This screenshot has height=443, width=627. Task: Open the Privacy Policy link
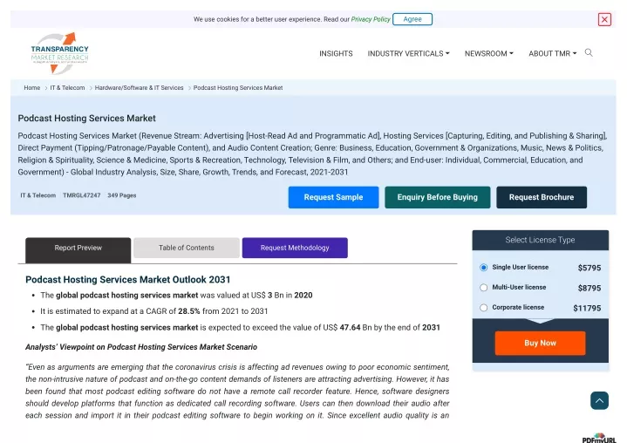click(x=371, y=19)
